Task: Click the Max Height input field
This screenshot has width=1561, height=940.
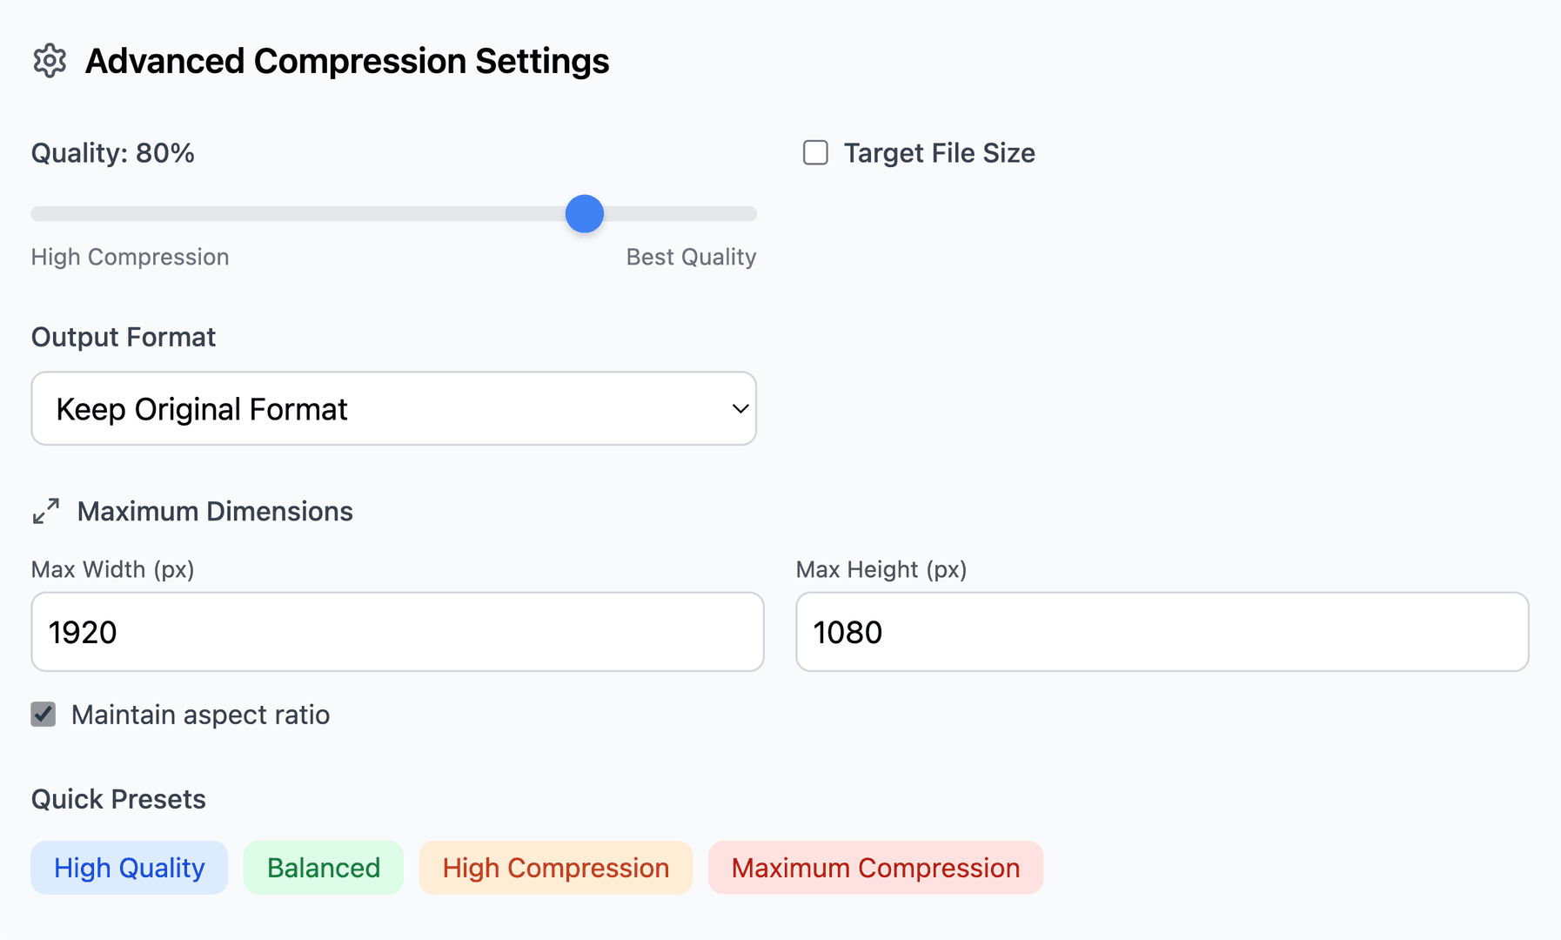Action: coord(1161,632)
